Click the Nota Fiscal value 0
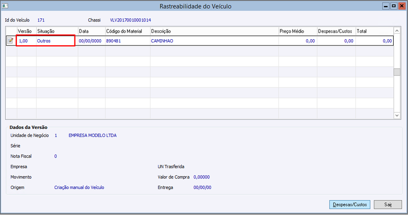The height and width of the screenshot is (215, 408). 56,156
